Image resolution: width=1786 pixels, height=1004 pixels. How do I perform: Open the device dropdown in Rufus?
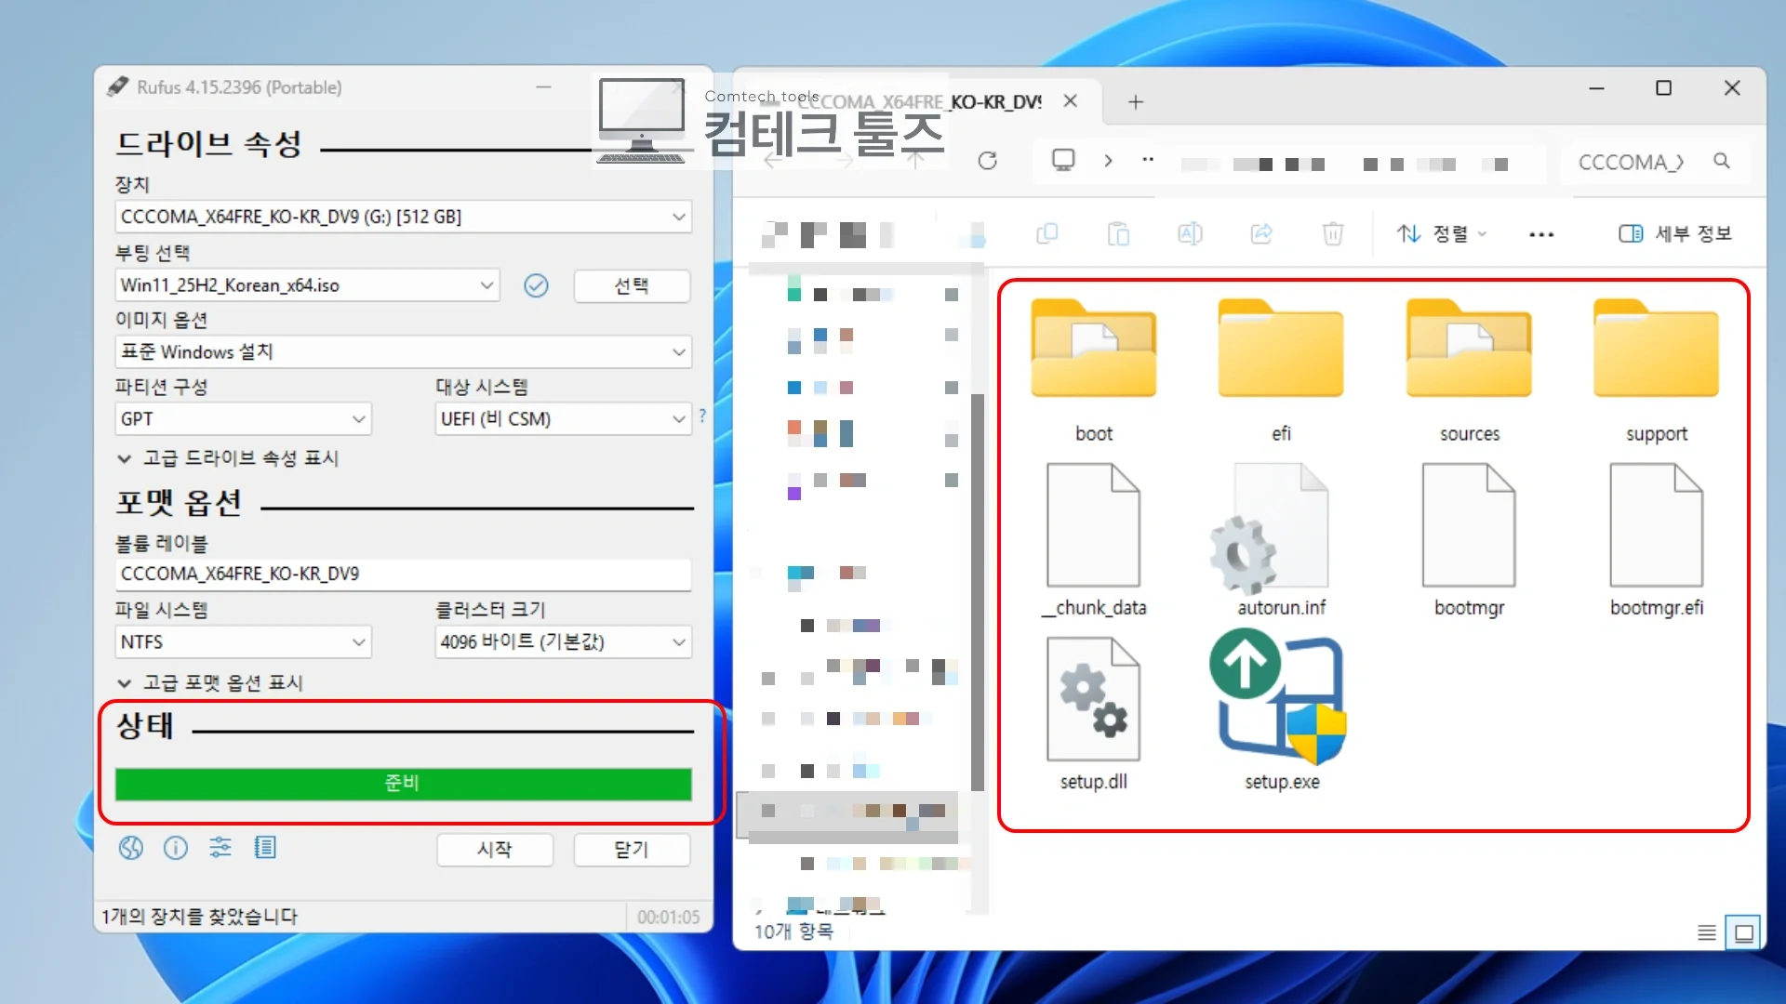point(403,217)
